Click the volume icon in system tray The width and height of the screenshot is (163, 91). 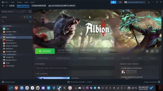click(x=121, y=88)
